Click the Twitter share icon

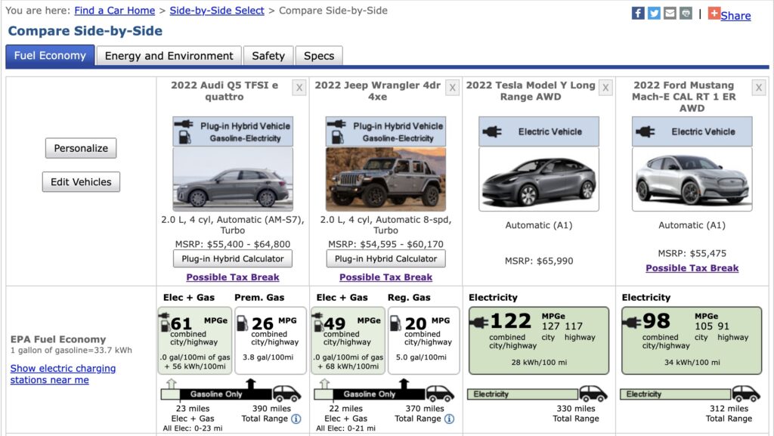[x=654, y=14]
